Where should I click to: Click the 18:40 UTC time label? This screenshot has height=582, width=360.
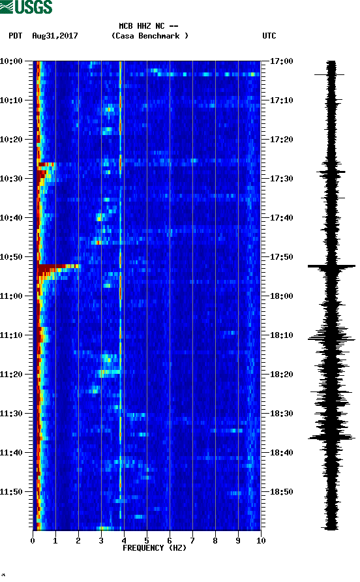[281, 452]
